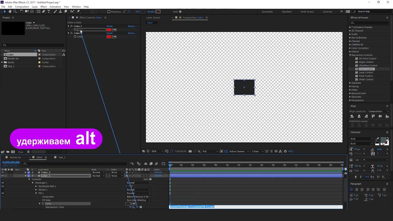Select the Clone Stamp tool
Screen dimensions: 393x221
60,11
